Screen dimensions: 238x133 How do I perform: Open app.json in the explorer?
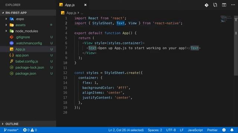tap(22, 55)
